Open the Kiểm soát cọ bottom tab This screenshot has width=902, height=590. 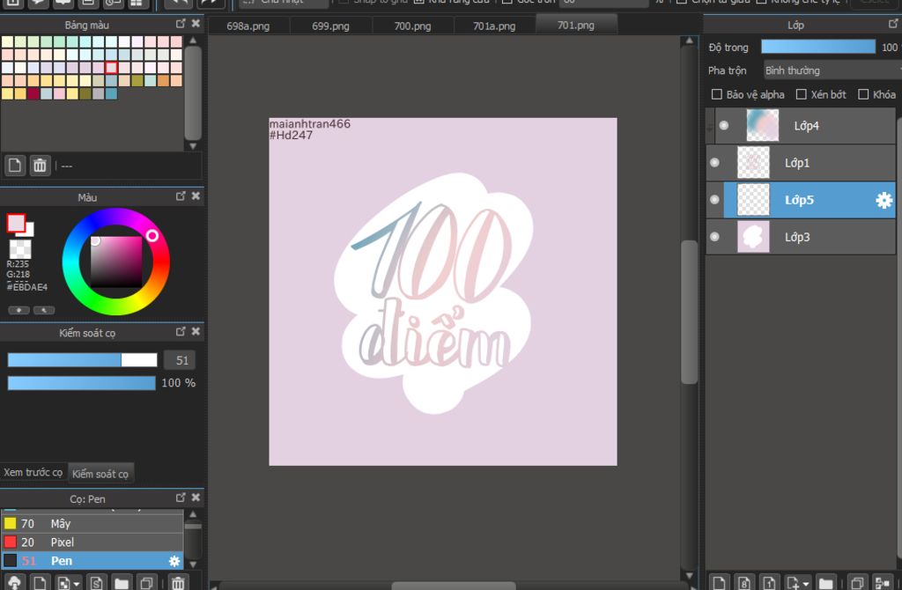coord(100,473)
